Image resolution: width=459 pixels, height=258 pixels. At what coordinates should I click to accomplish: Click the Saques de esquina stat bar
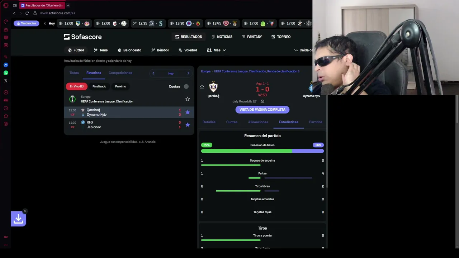(x=231, y=165)
